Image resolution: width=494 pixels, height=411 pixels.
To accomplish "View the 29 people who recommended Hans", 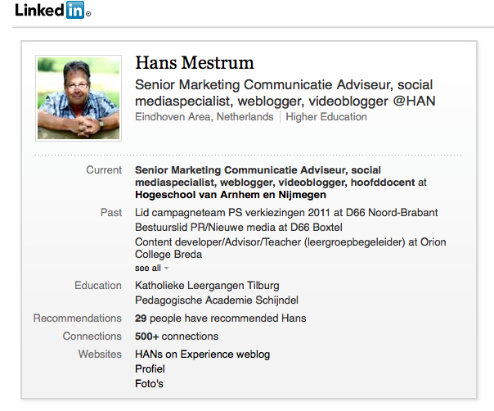I will coord(221,318).
